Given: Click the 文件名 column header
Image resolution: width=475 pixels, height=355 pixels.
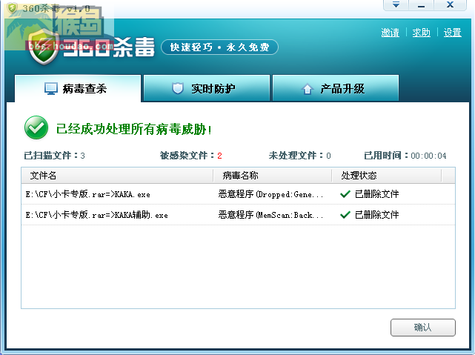Looking at the screenshot, I should click(117, 176).
